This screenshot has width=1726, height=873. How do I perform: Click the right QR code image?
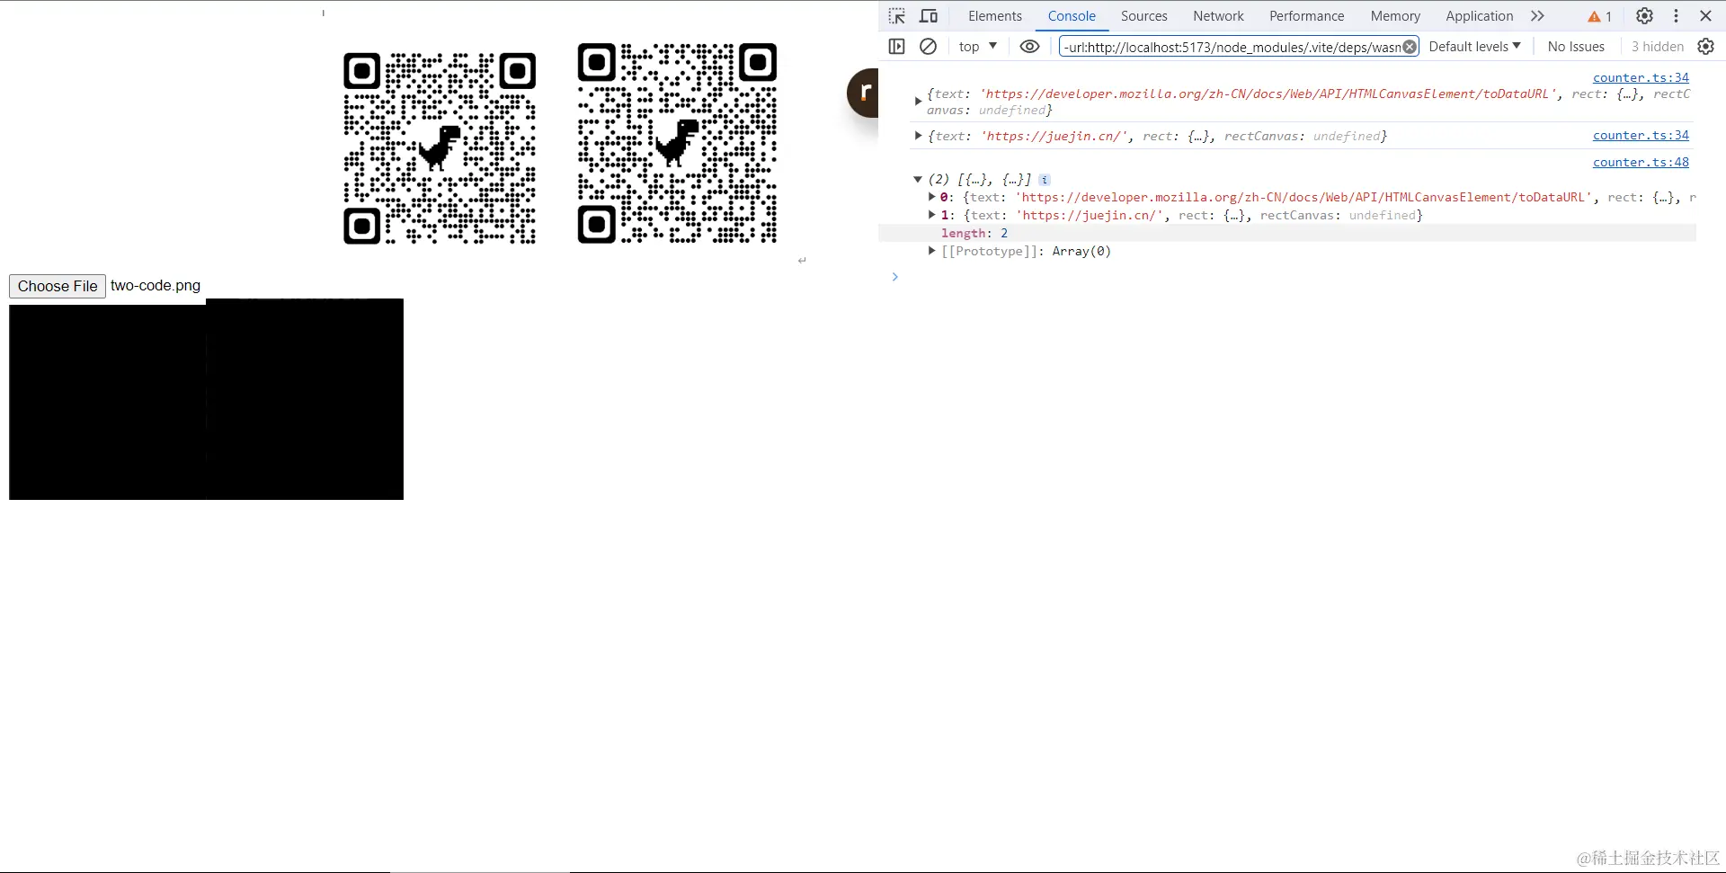tap(677, 143)
